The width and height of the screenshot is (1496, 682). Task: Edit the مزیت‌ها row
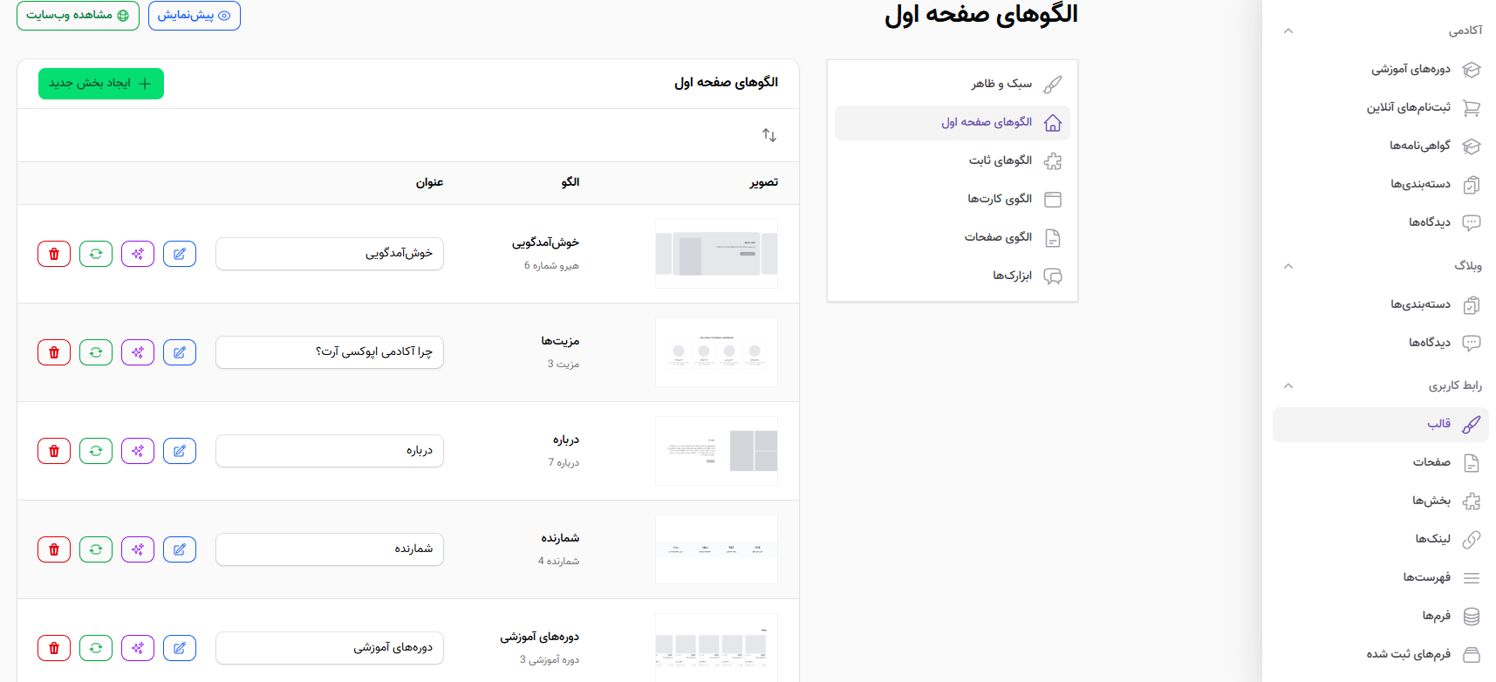(180, 352)
